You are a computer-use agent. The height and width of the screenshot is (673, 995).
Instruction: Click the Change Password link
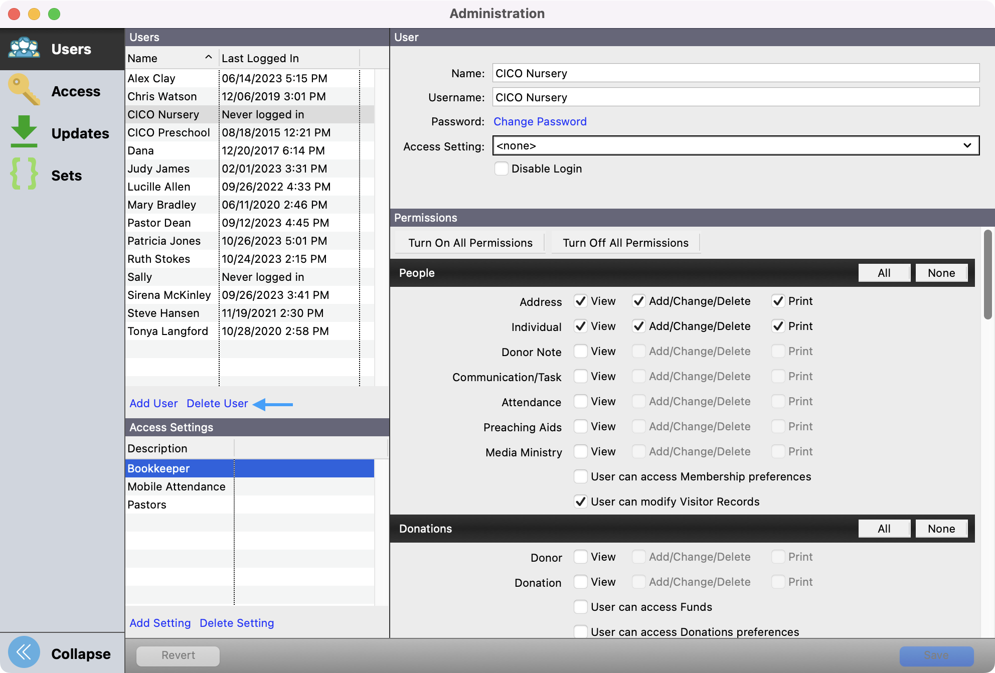click(540, 121)
